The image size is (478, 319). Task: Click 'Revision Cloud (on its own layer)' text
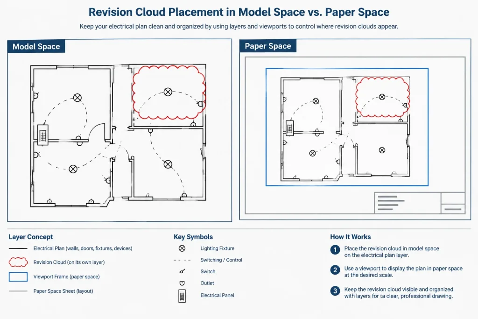coord(69,262)
